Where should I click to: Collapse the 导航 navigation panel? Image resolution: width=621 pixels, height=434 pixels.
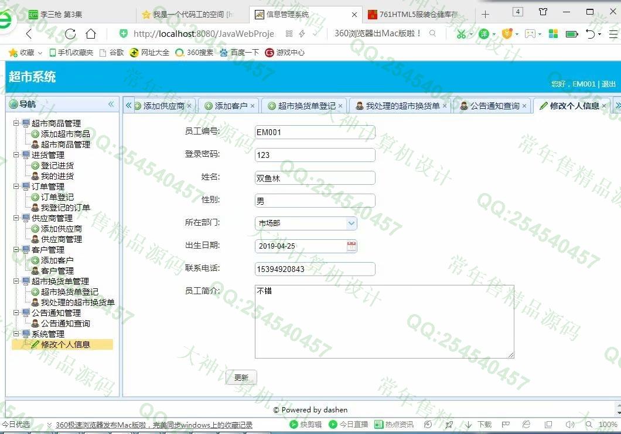point(111,104)
